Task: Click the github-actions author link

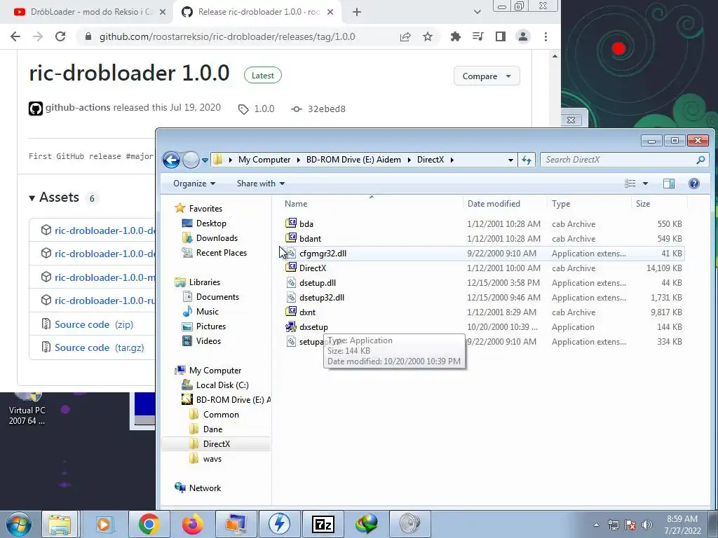Action: tap(78, 107)
